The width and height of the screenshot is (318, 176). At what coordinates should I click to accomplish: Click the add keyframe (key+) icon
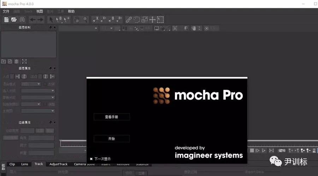(302, 150)
